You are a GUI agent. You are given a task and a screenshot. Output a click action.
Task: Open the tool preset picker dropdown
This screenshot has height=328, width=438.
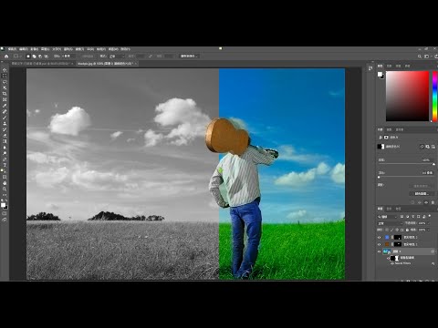(x=17, y=56)
